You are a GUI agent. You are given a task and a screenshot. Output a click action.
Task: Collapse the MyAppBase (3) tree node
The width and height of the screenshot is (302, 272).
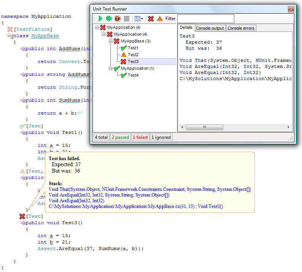[111, 41]
